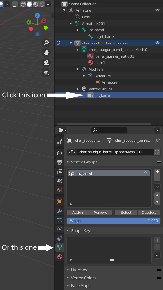Click the Assign button

78,213
